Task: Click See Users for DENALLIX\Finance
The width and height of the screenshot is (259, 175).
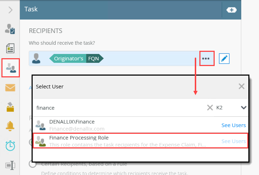Action: pos(233,125)
